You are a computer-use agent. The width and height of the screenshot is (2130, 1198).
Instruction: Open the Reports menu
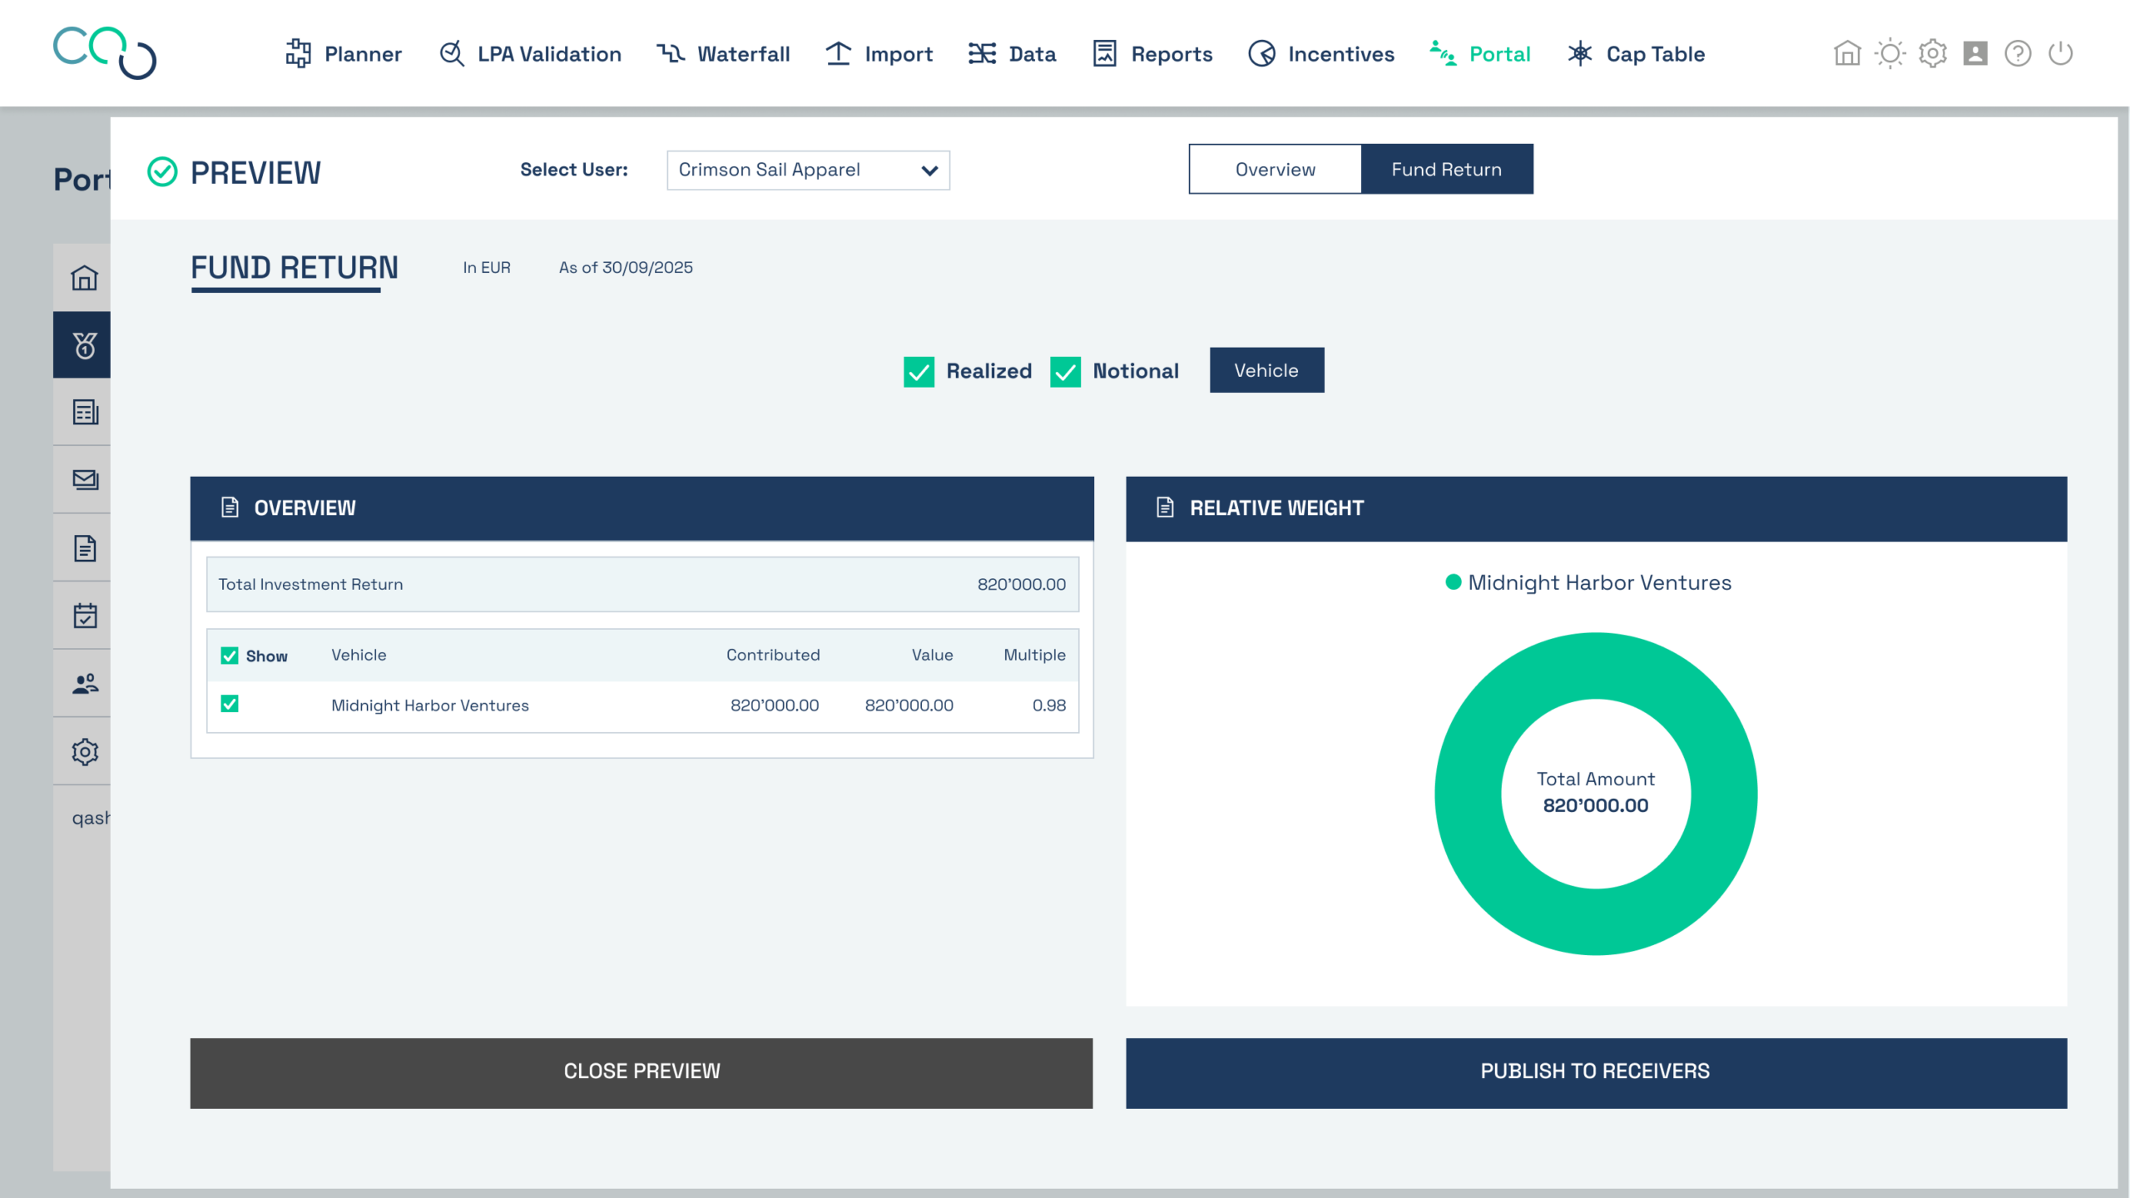pos(1152,53)
